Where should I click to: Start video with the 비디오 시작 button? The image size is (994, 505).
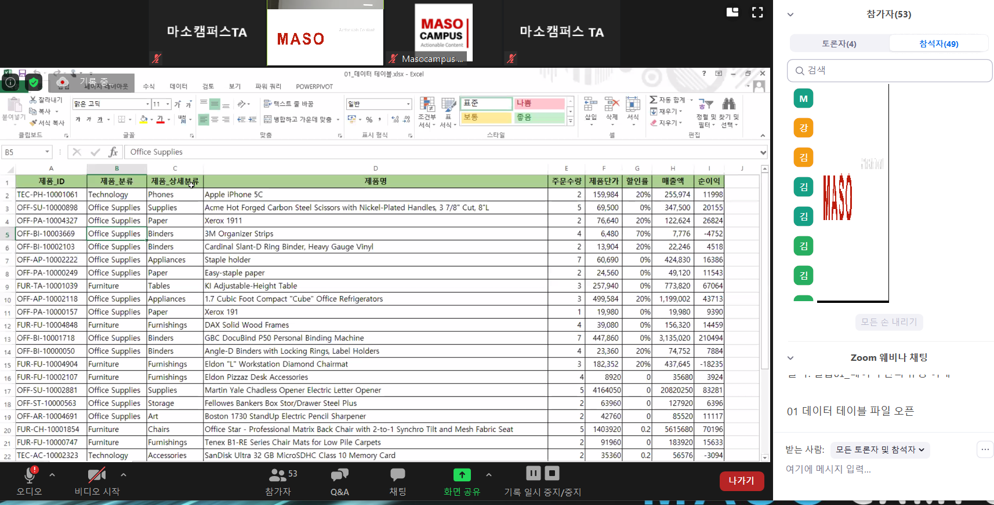tap(97, 481)
